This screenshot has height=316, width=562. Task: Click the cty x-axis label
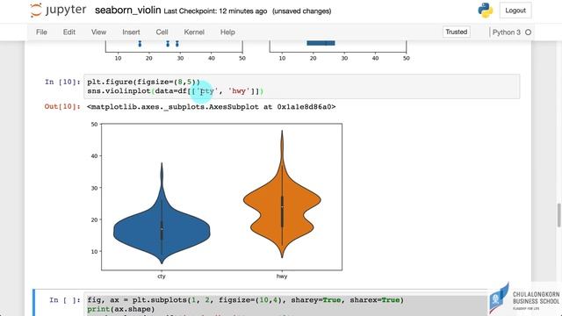162,276
